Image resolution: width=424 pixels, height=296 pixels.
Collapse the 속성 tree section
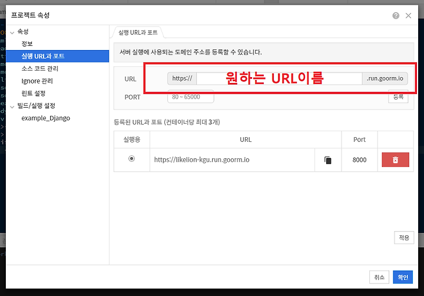pos(12,33)
